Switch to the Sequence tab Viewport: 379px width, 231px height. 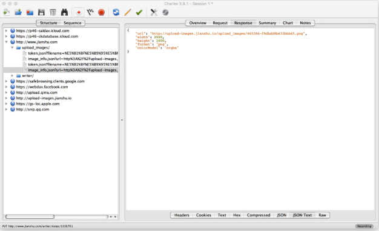coord(73,23)
